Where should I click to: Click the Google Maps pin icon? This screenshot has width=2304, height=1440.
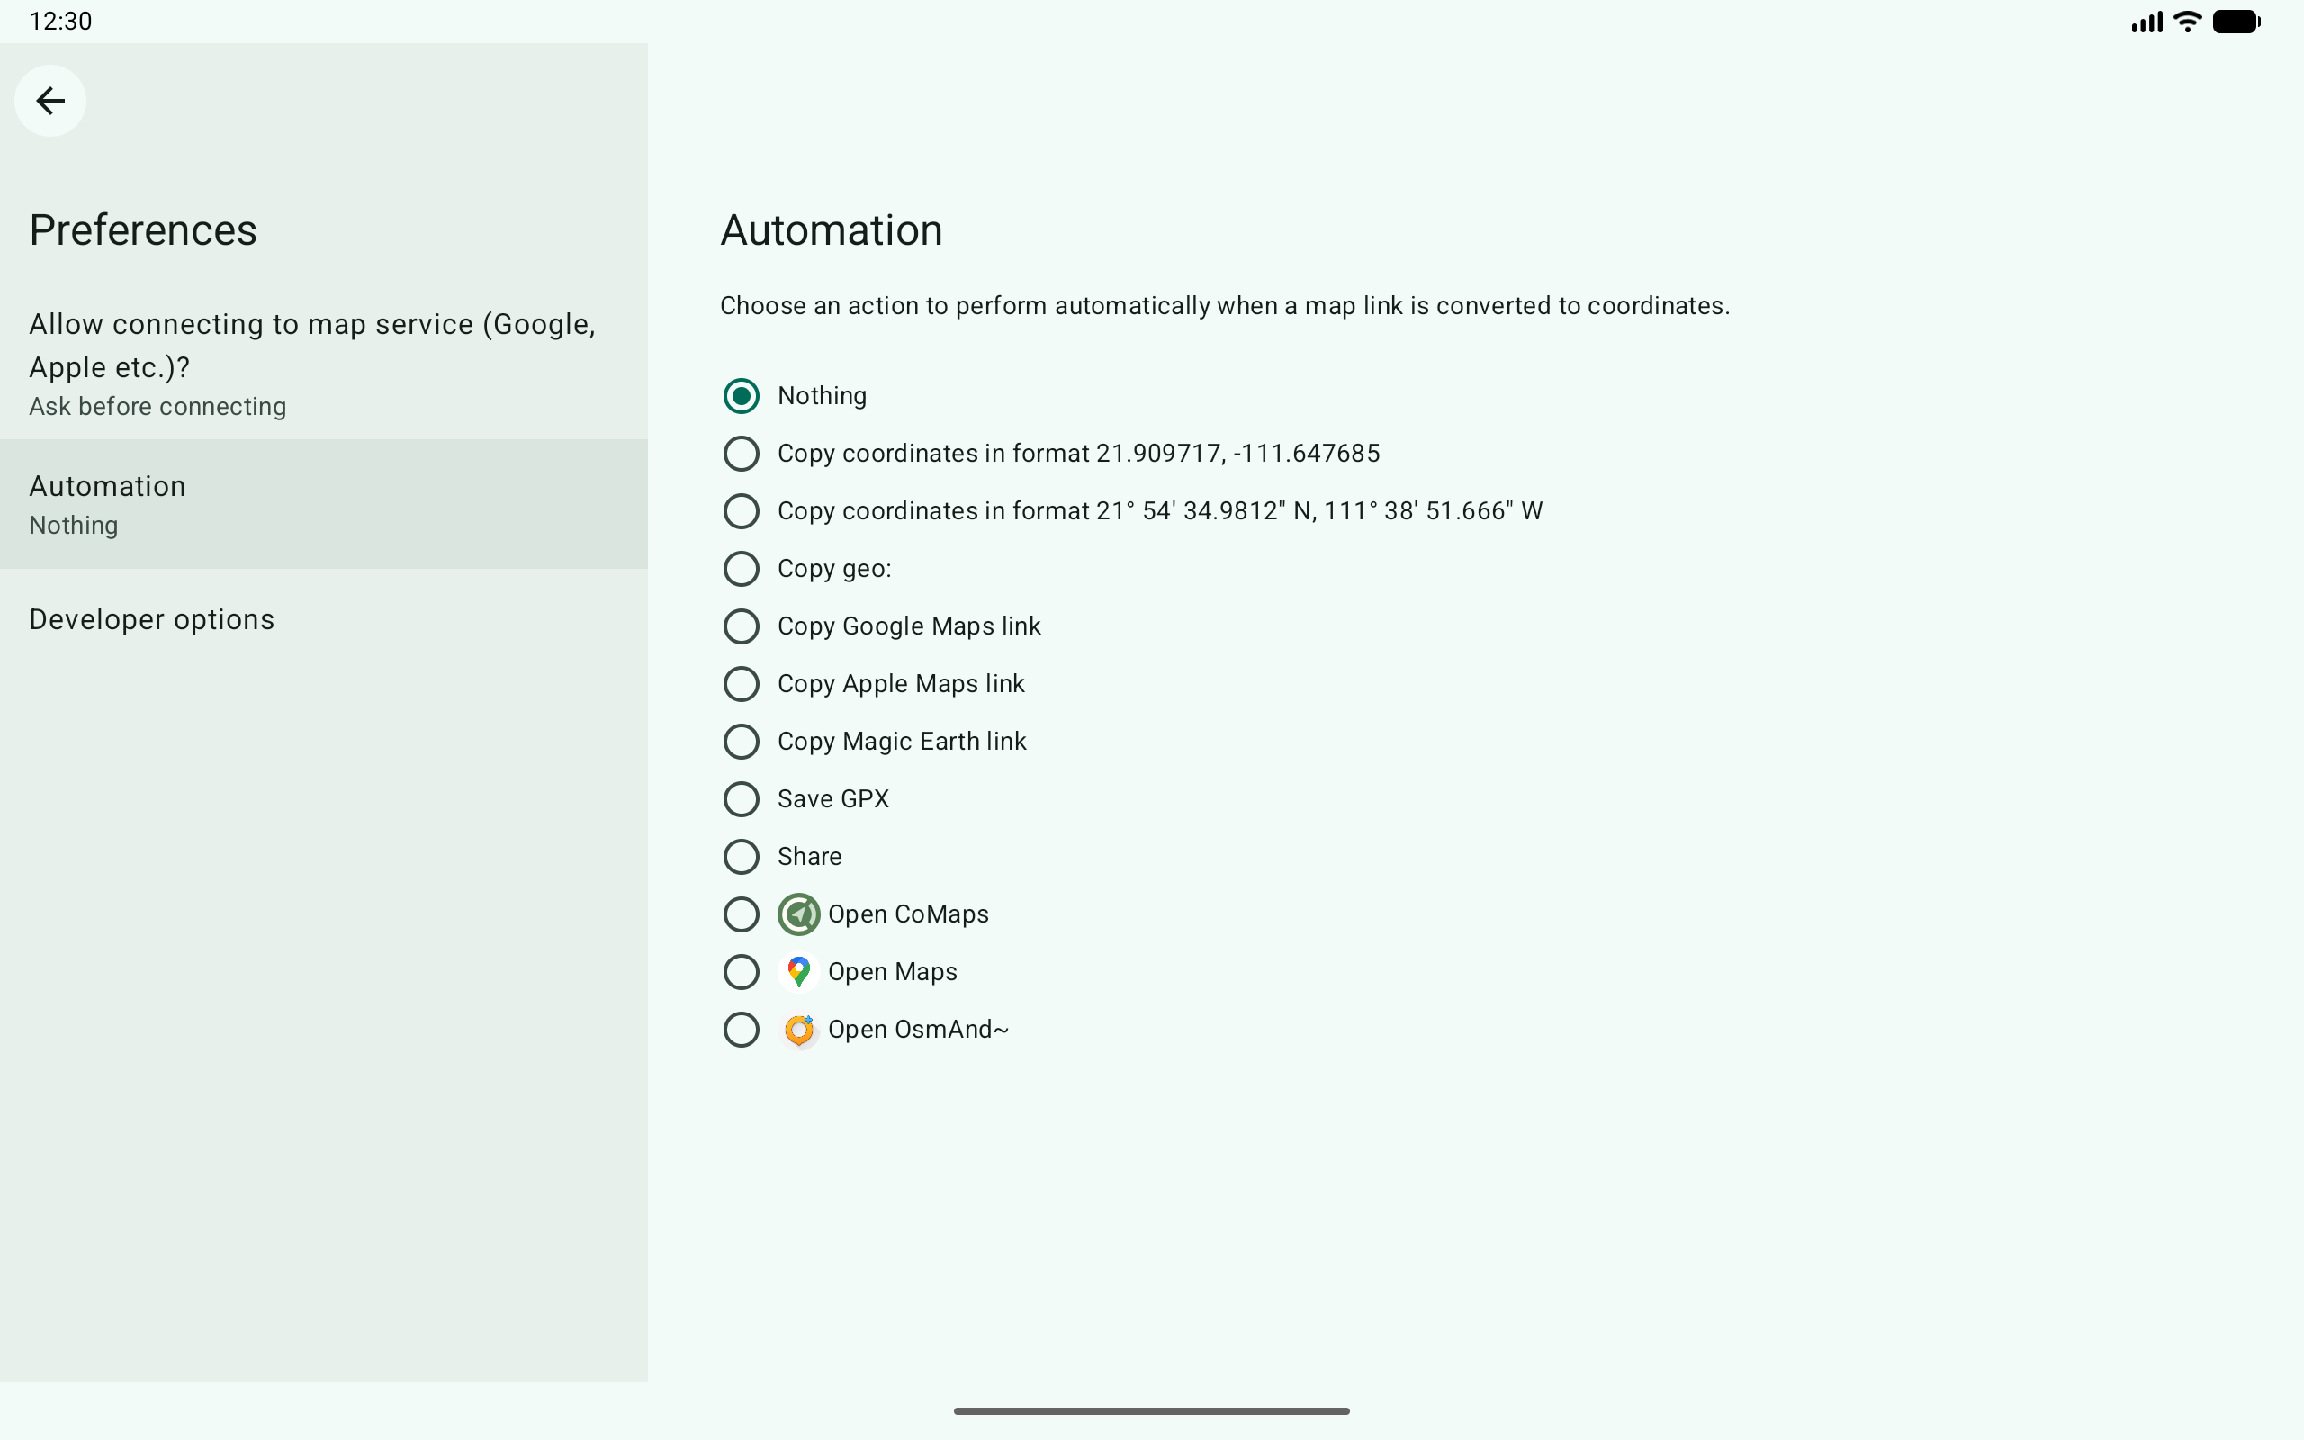(x=797, y=971)
